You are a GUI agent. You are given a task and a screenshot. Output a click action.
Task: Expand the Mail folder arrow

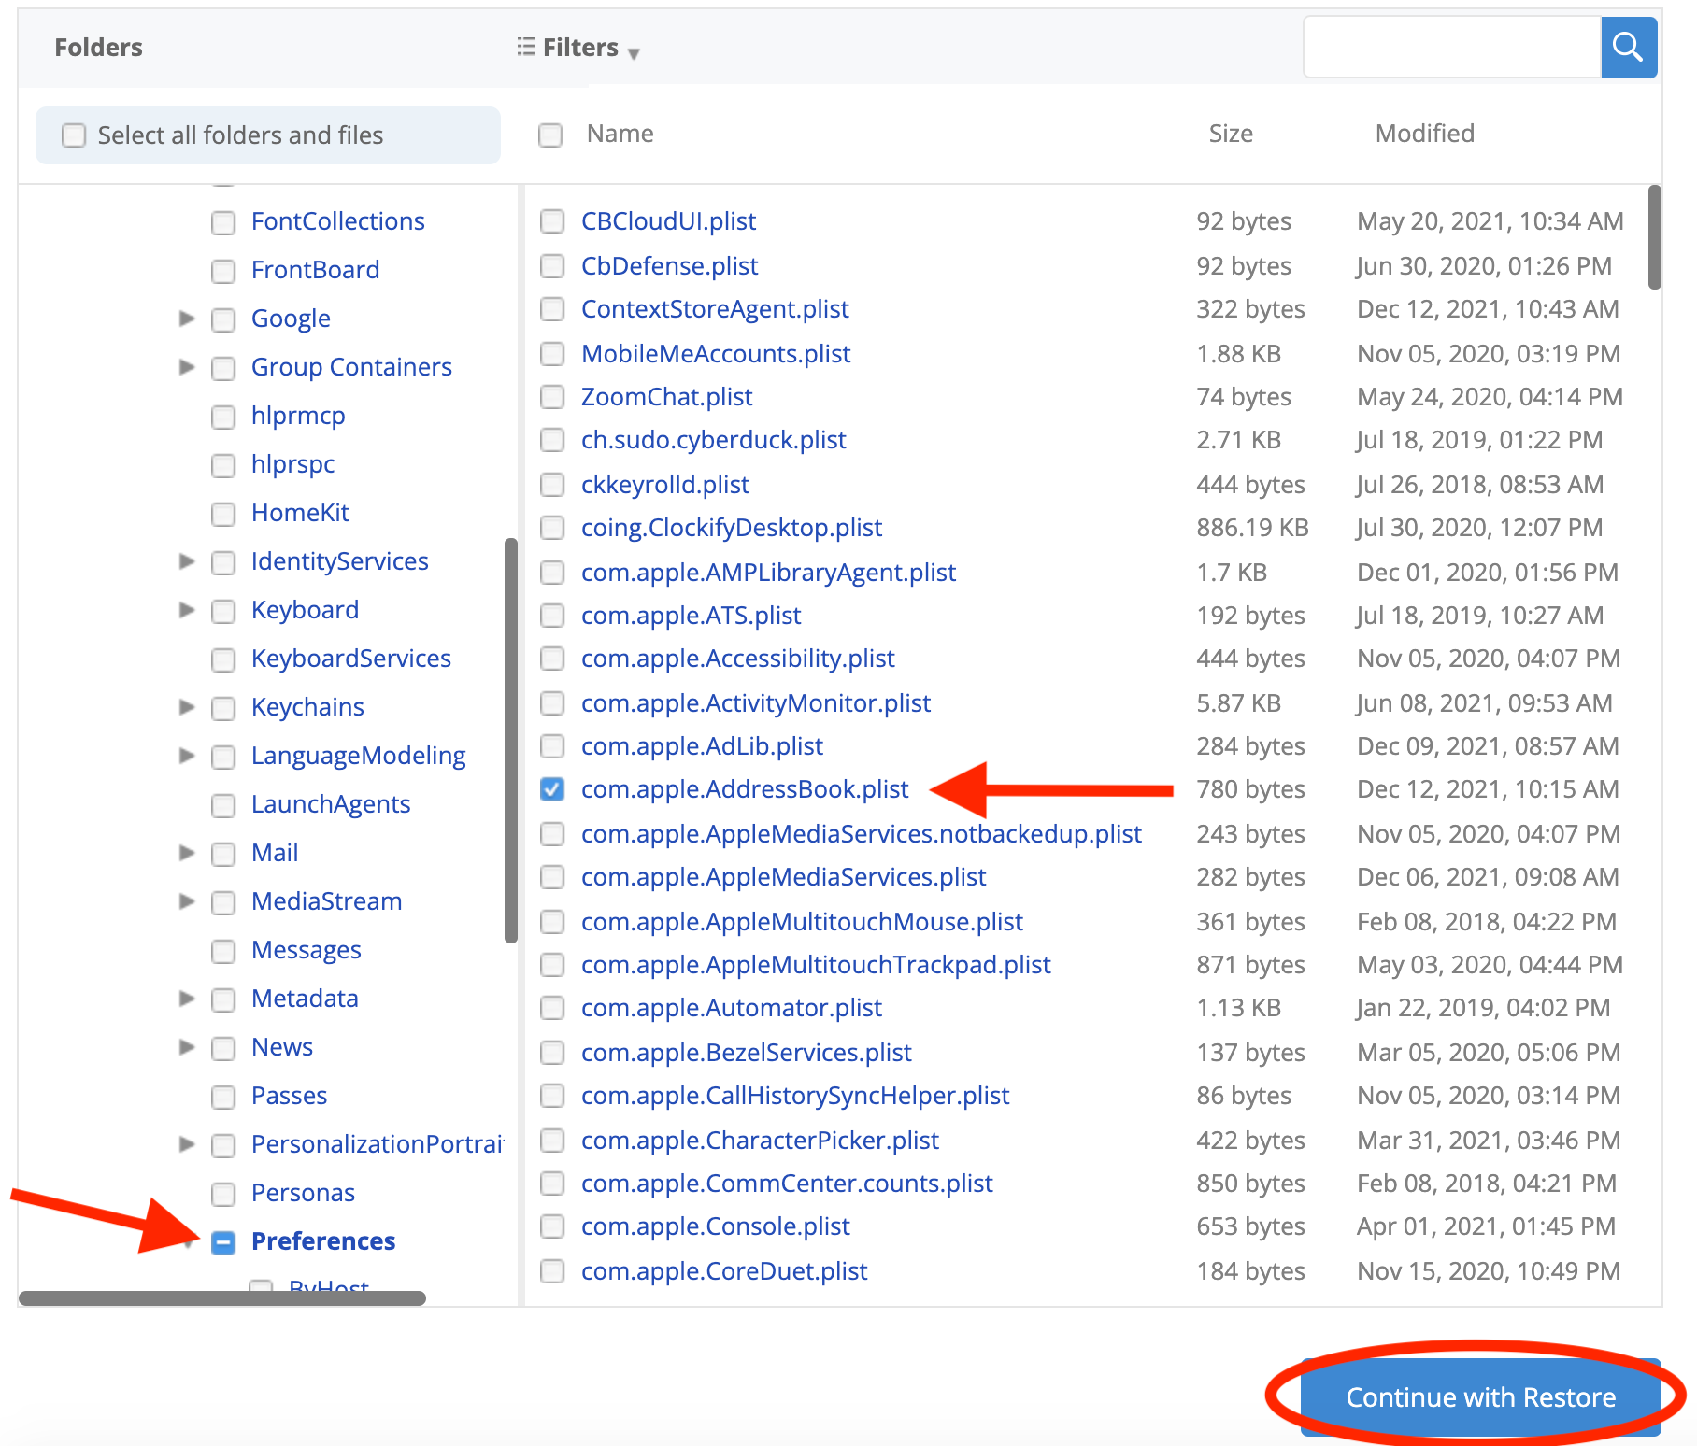coord(187,853)
